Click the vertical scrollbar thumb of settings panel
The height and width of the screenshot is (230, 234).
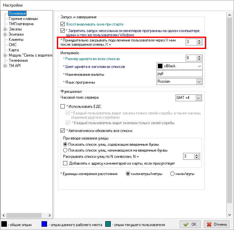229,110
